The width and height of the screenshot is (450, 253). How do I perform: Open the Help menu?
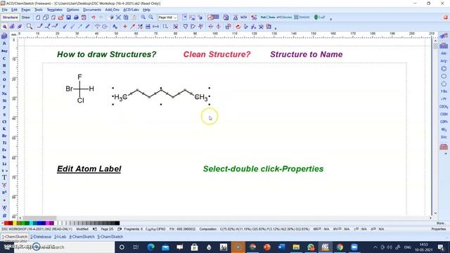(146, 10)
